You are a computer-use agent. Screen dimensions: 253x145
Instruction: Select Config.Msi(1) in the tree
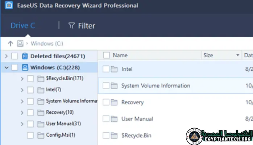(x=61, y=135)
